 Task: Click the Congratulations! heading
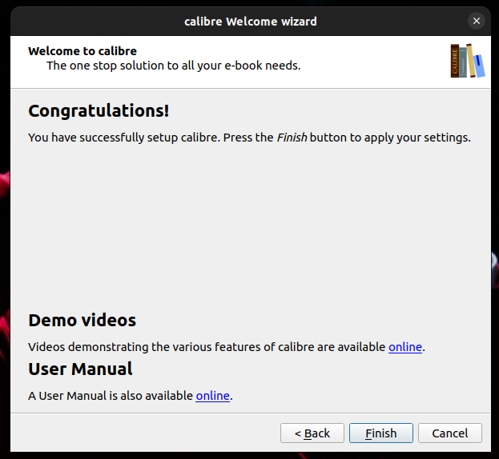[99, 111]
